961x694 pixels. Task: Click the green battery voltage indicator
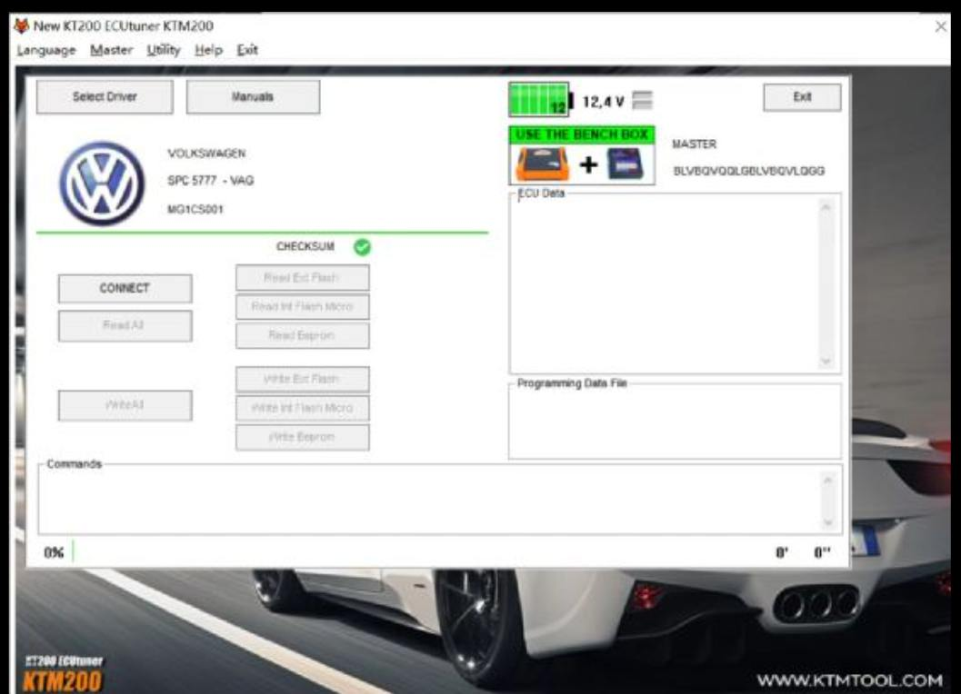pyautogui.click(x=539, y=100)
